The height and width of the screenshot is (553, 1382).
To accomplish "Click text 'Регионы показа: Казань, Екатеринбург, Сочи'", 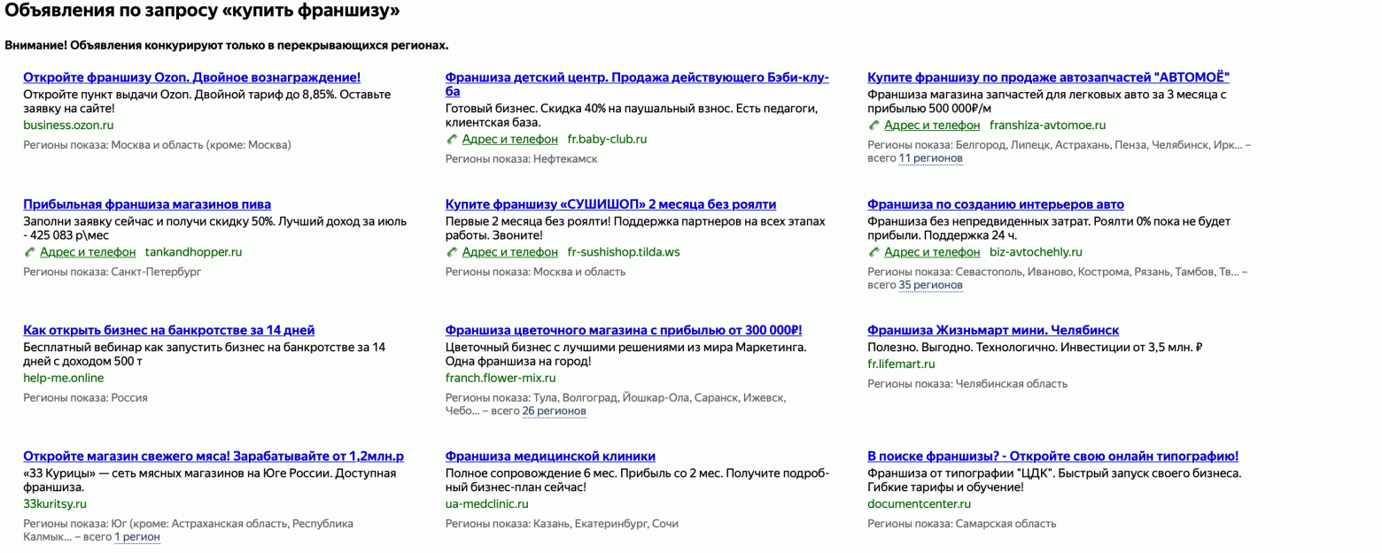I will [x=562, y=524].
